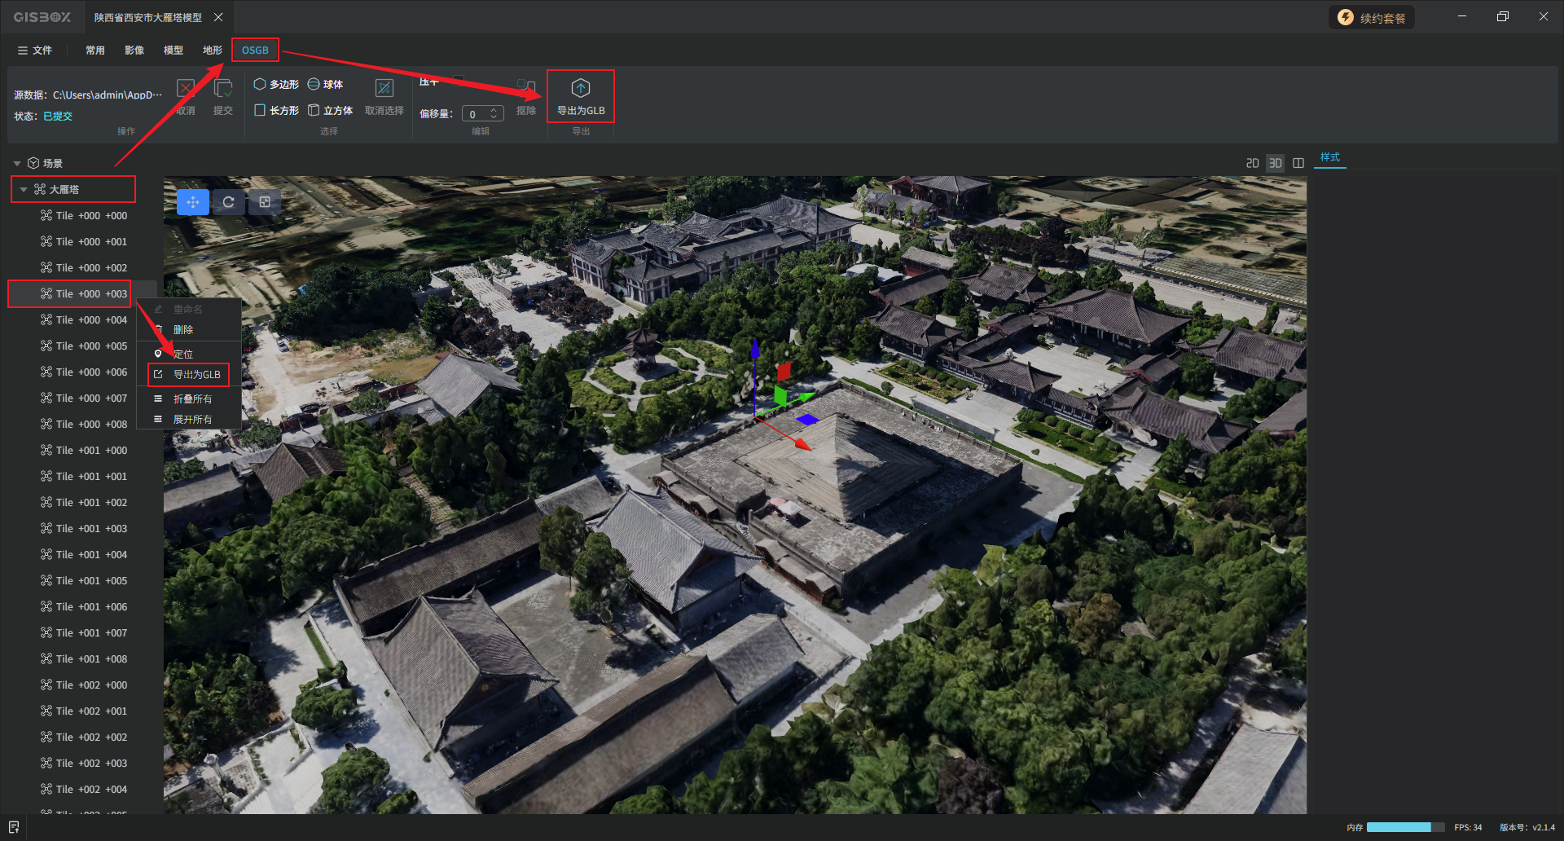
Task: Switch the view to 3D mode
Action: click(1275, 163)
